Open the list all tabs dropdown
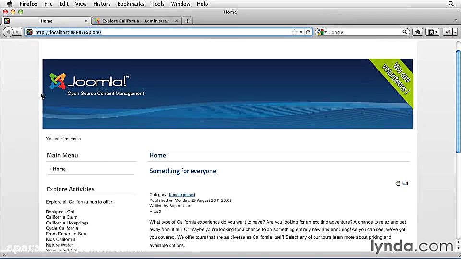 [455, 20]
